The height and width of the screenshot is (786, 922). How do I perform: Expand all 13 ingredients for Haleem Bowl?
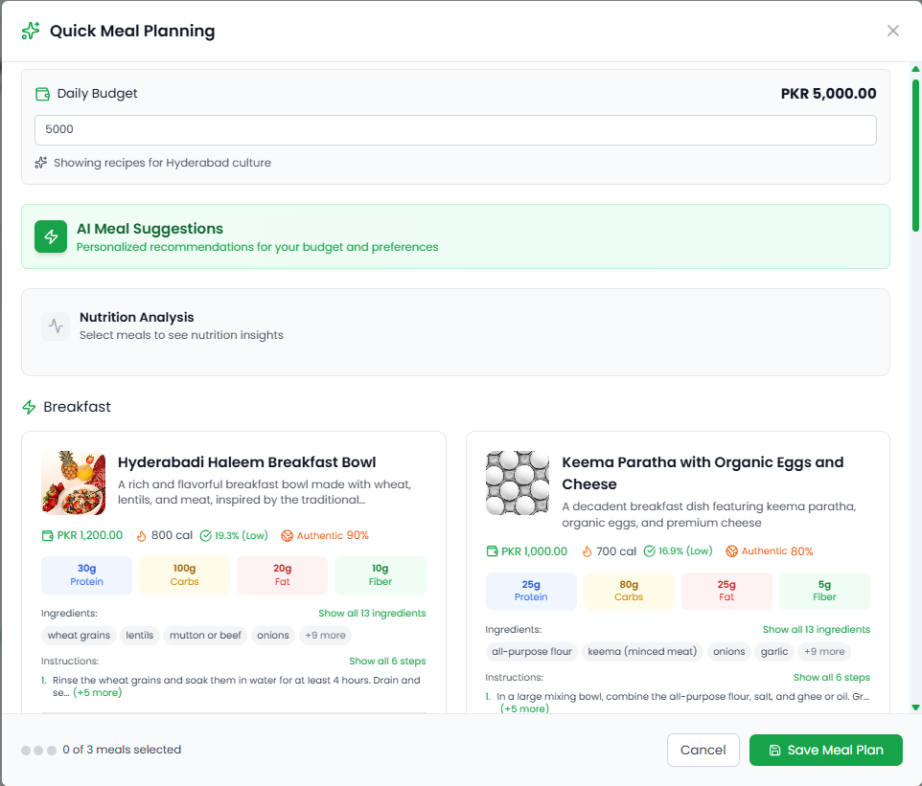(x=372, y=613)
